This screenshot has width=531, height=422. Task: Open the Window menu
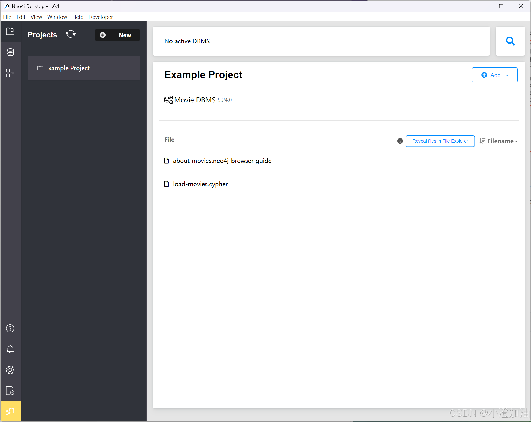click(x=57, y=17)
